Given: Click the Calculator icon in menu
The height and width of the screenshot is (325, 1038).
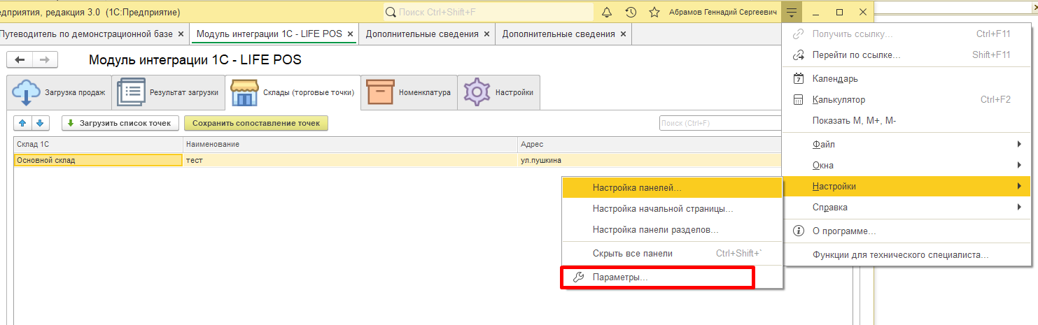Looking at the screenshot, I should pos(797,100).
